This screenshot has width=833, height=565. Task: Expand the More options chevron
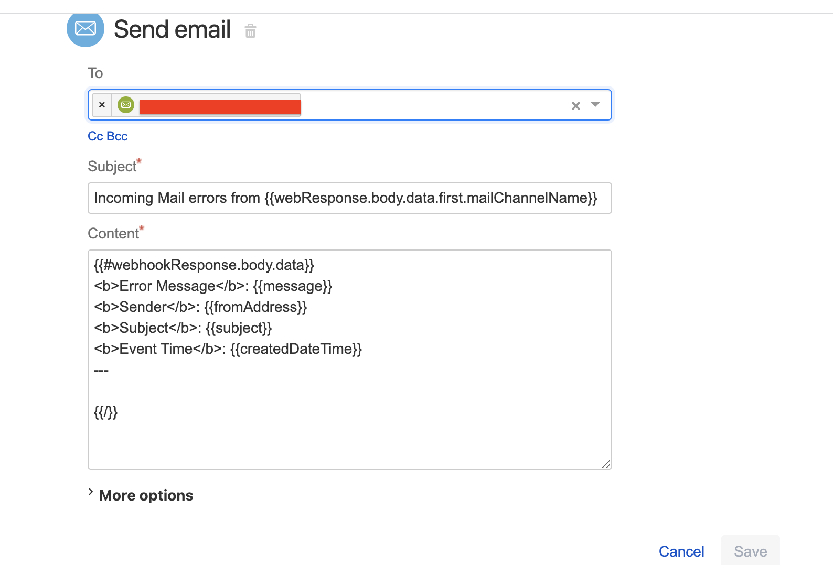pos(91,492)
